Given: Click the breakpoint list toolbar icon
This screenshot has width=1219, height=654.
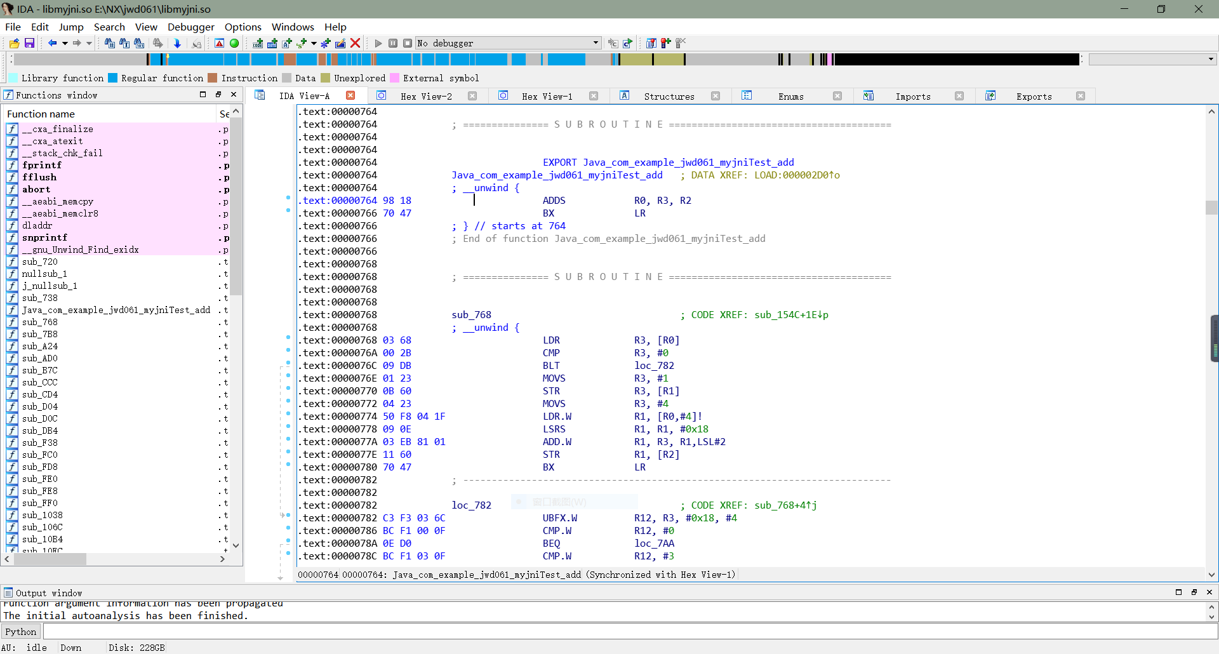Looking at the screenshot, I should coord(651,43).
